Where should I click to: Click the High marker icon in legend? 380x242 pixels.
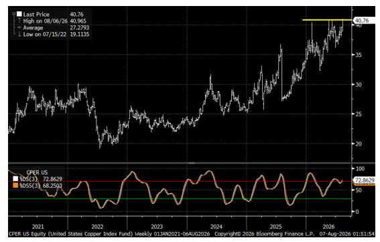(19, 21)
